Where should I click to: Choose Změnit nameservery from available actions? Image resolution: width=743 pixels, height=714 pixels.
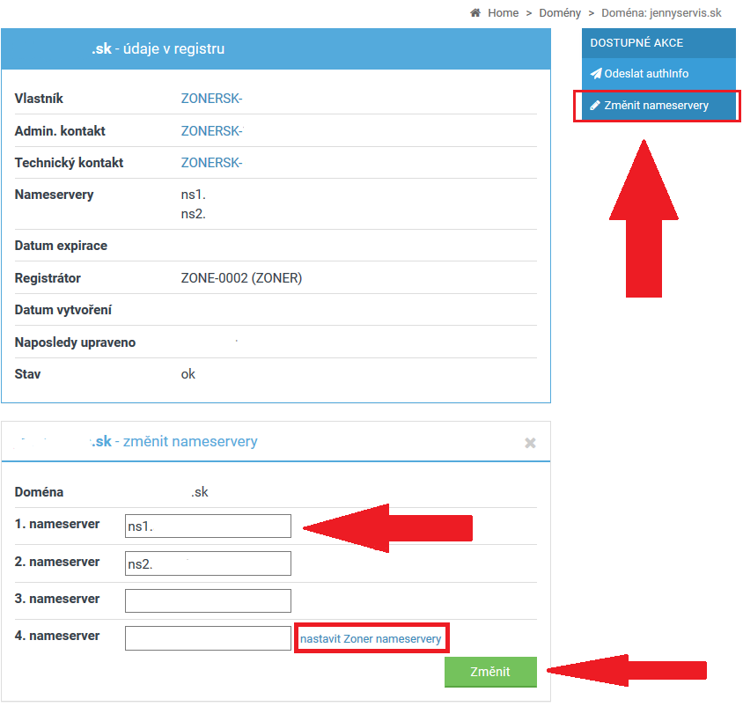click(656, 106)
